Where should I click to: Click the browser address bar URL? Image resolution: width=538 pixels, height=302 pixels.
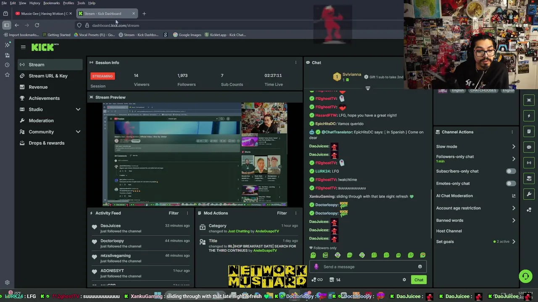pos(115,25)
